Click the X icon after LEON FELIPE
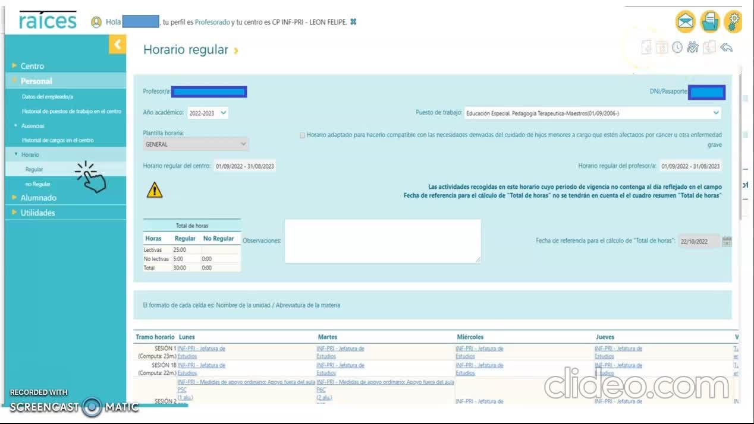The width and height of the screenshot is (754, 424). (353, 22)
